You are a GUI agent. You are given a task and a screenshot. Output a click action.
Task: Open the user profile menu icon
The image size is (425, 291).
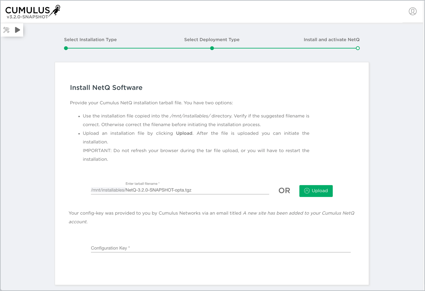click(x=412, y=12)
